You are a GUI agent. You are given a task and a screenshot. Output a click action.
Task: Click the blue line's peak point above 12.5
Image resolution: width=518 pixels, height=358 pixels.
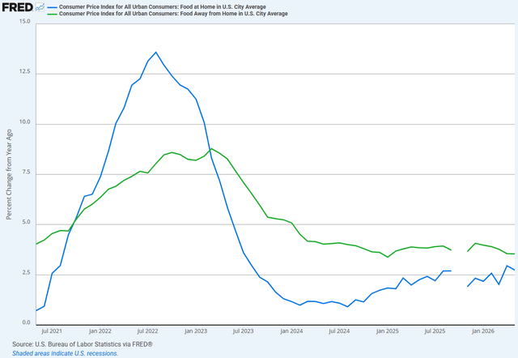click(x=156, y=52)
